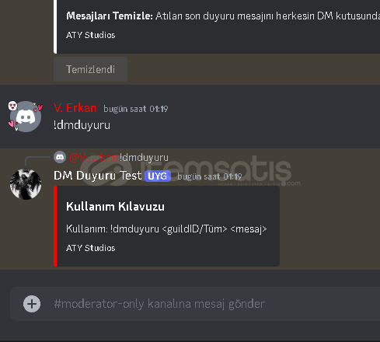Jump to replied message via @V. Erkan mention

tap(93, 157)
